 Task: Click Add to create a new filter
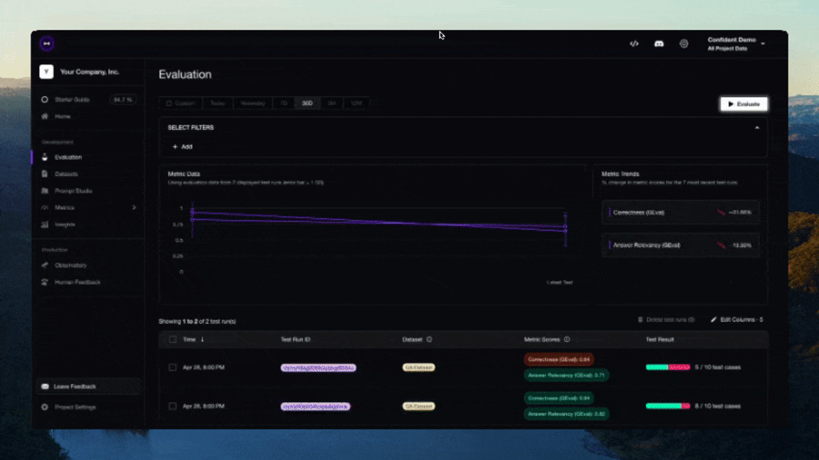point(181,147)
